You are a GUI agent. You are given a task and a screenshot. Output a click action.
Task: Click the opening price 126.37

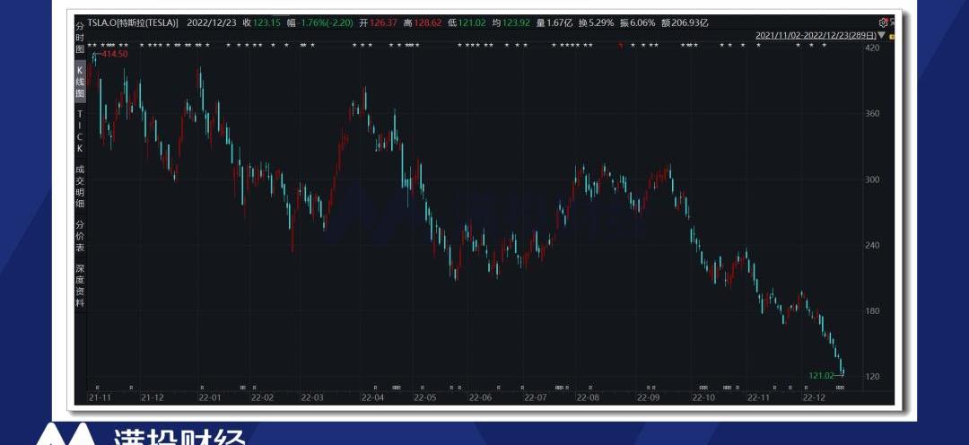click(x=383, y=22)
